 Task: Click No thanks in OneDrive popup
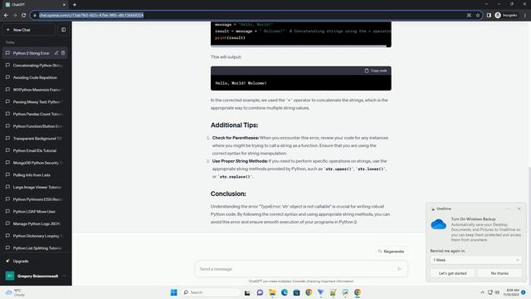[499, 273]
